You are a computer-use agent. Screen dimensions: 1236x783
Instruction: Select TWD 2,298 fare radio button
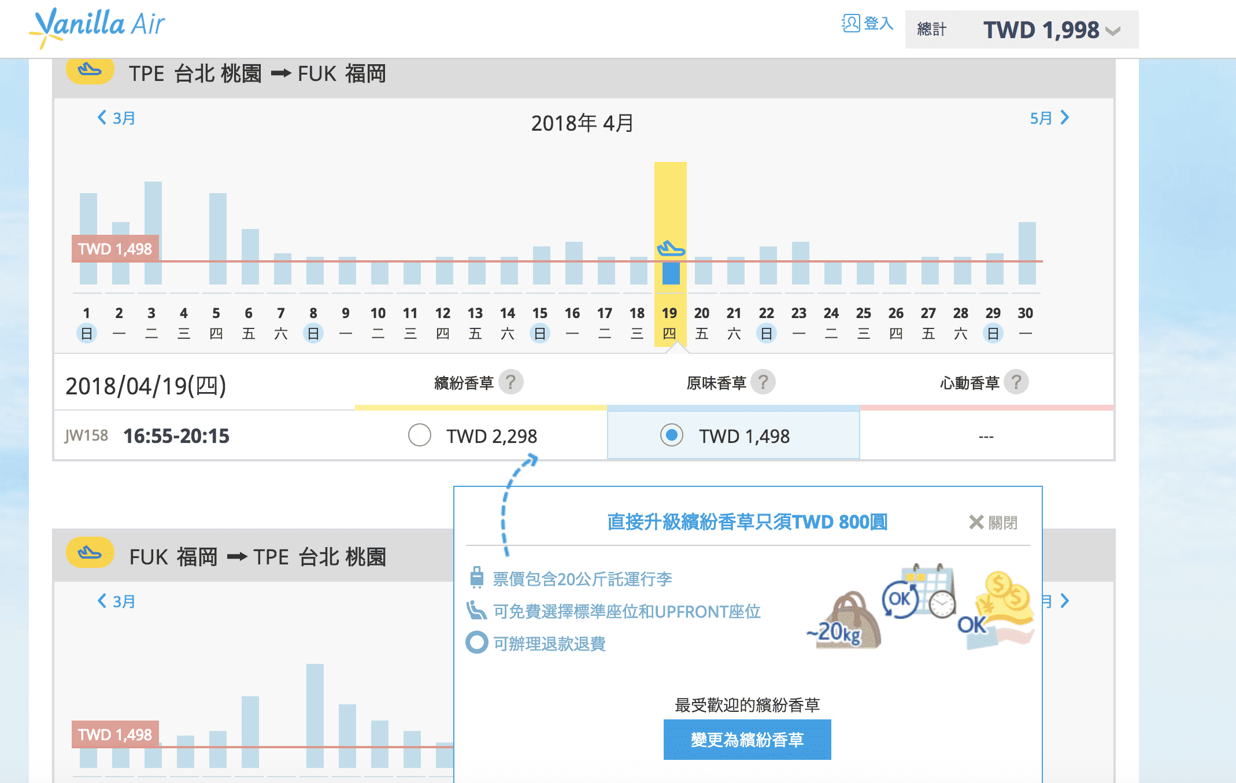pos(420,435)
